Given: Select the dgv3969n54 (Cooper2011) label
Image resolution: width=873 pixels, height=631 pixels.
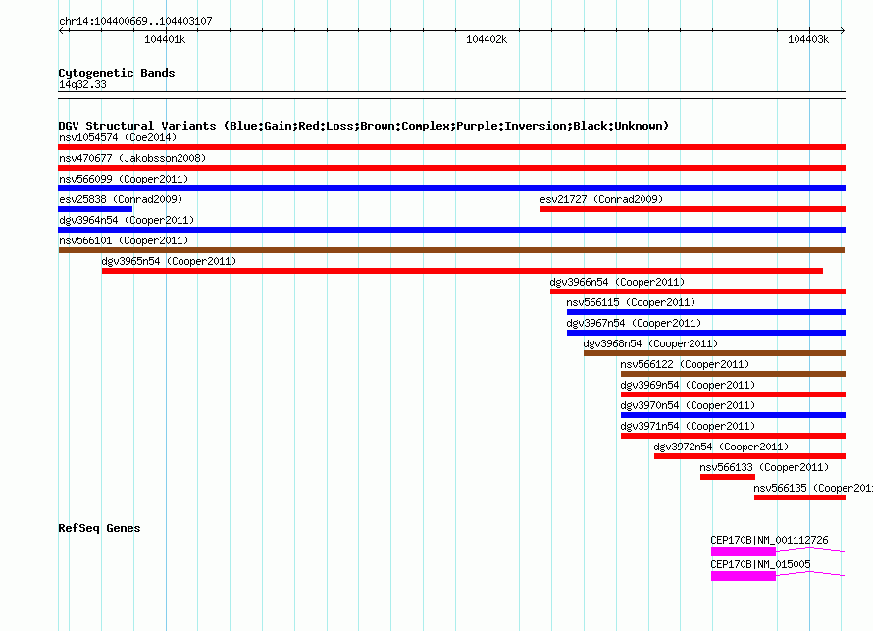Looking at the screenshot, I should pyautogui.click(x=688, y=385).
